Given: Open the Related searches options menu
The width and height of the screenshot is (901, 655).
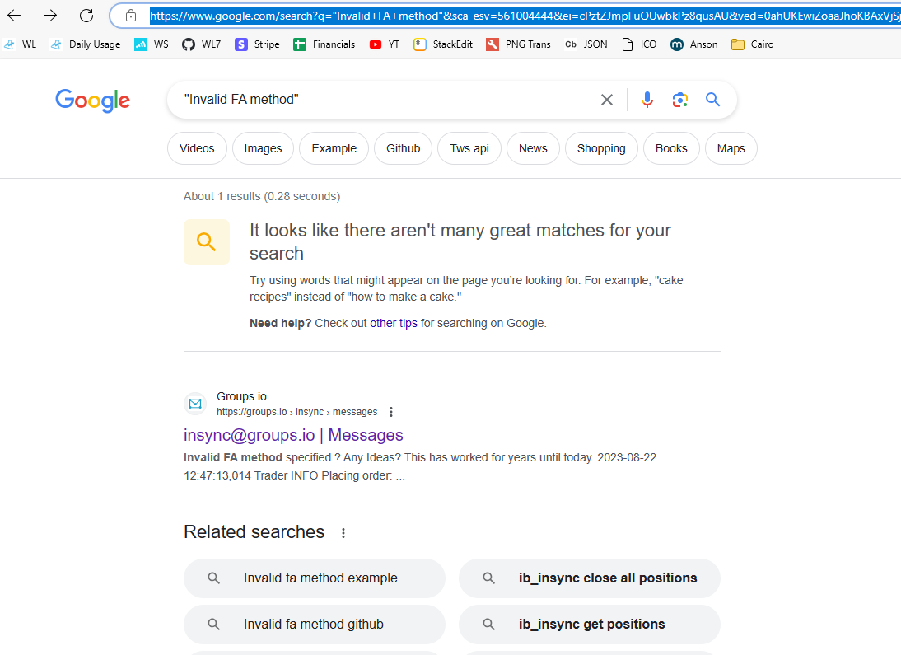Looking at the screenshot, I should 343,533.
